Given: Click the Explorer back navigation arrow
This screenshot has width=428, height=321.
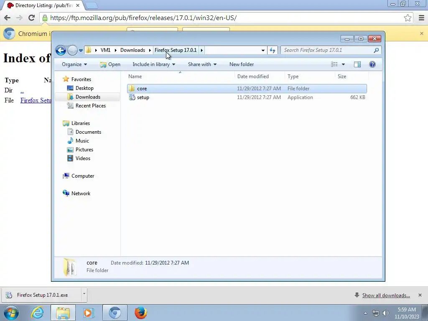Looking at the screenshot, I should click(x=61, y=50).
